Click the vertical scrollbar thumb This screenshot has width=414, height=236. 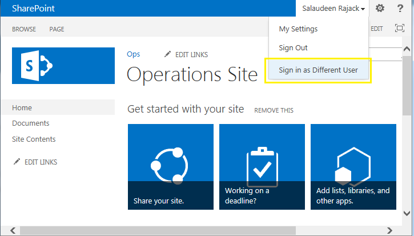407,85
